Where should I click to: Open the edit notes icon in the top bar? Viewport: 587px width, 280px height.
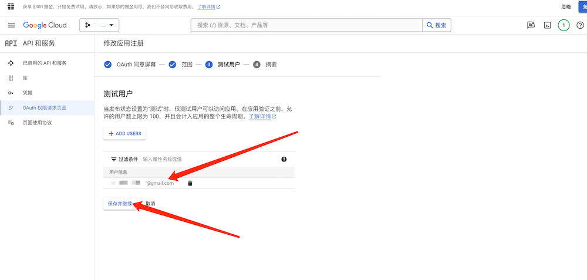click(531, 25)
